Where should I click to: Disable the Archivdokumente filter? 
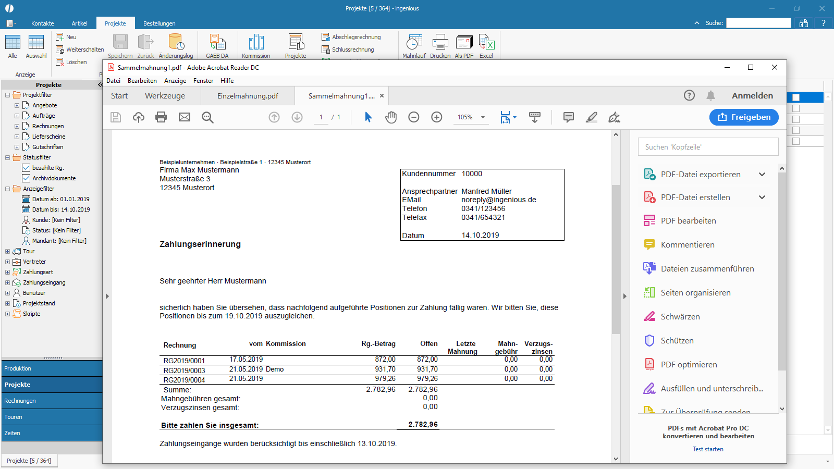pos(26,178)
